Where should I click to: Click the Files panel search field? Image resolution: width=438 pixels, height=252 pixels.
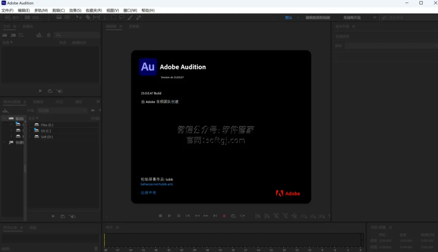pos(77,35)
